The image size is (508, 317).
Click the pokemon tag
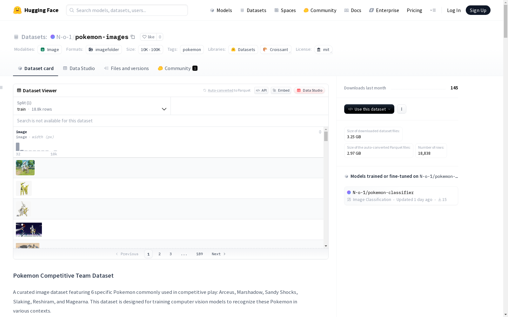pos(192,49)
